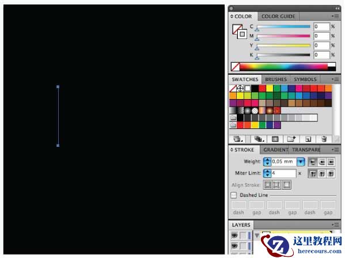Click the bright color group folder icon
Image resolution: width=345 pixels, height=258 pixels.
233,126
